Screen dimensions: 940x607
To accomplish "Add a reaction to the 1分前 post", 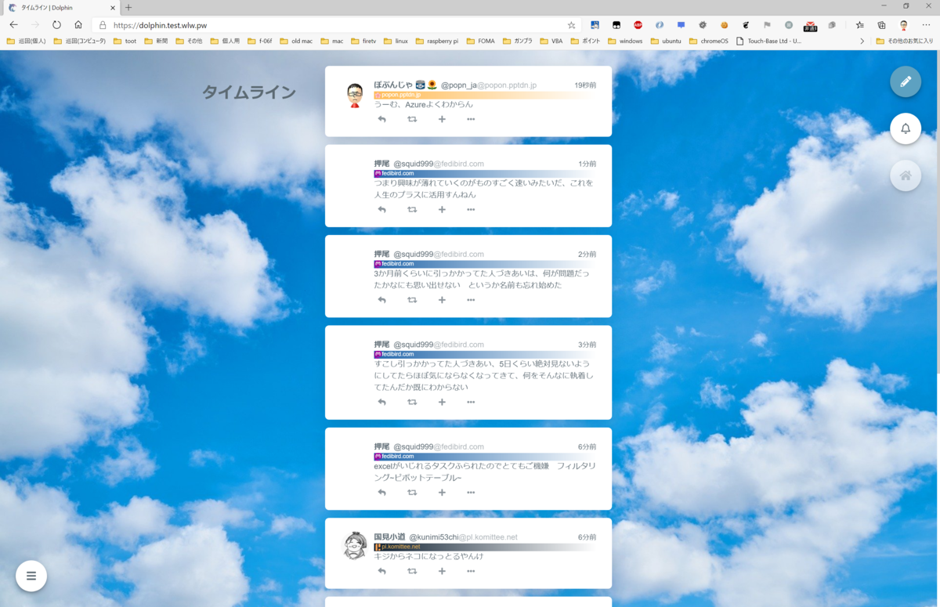I will click(x=442, y=209).
